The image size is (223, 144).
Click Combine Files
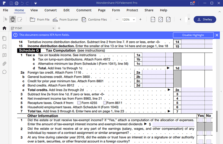click(x=94, y=20)
